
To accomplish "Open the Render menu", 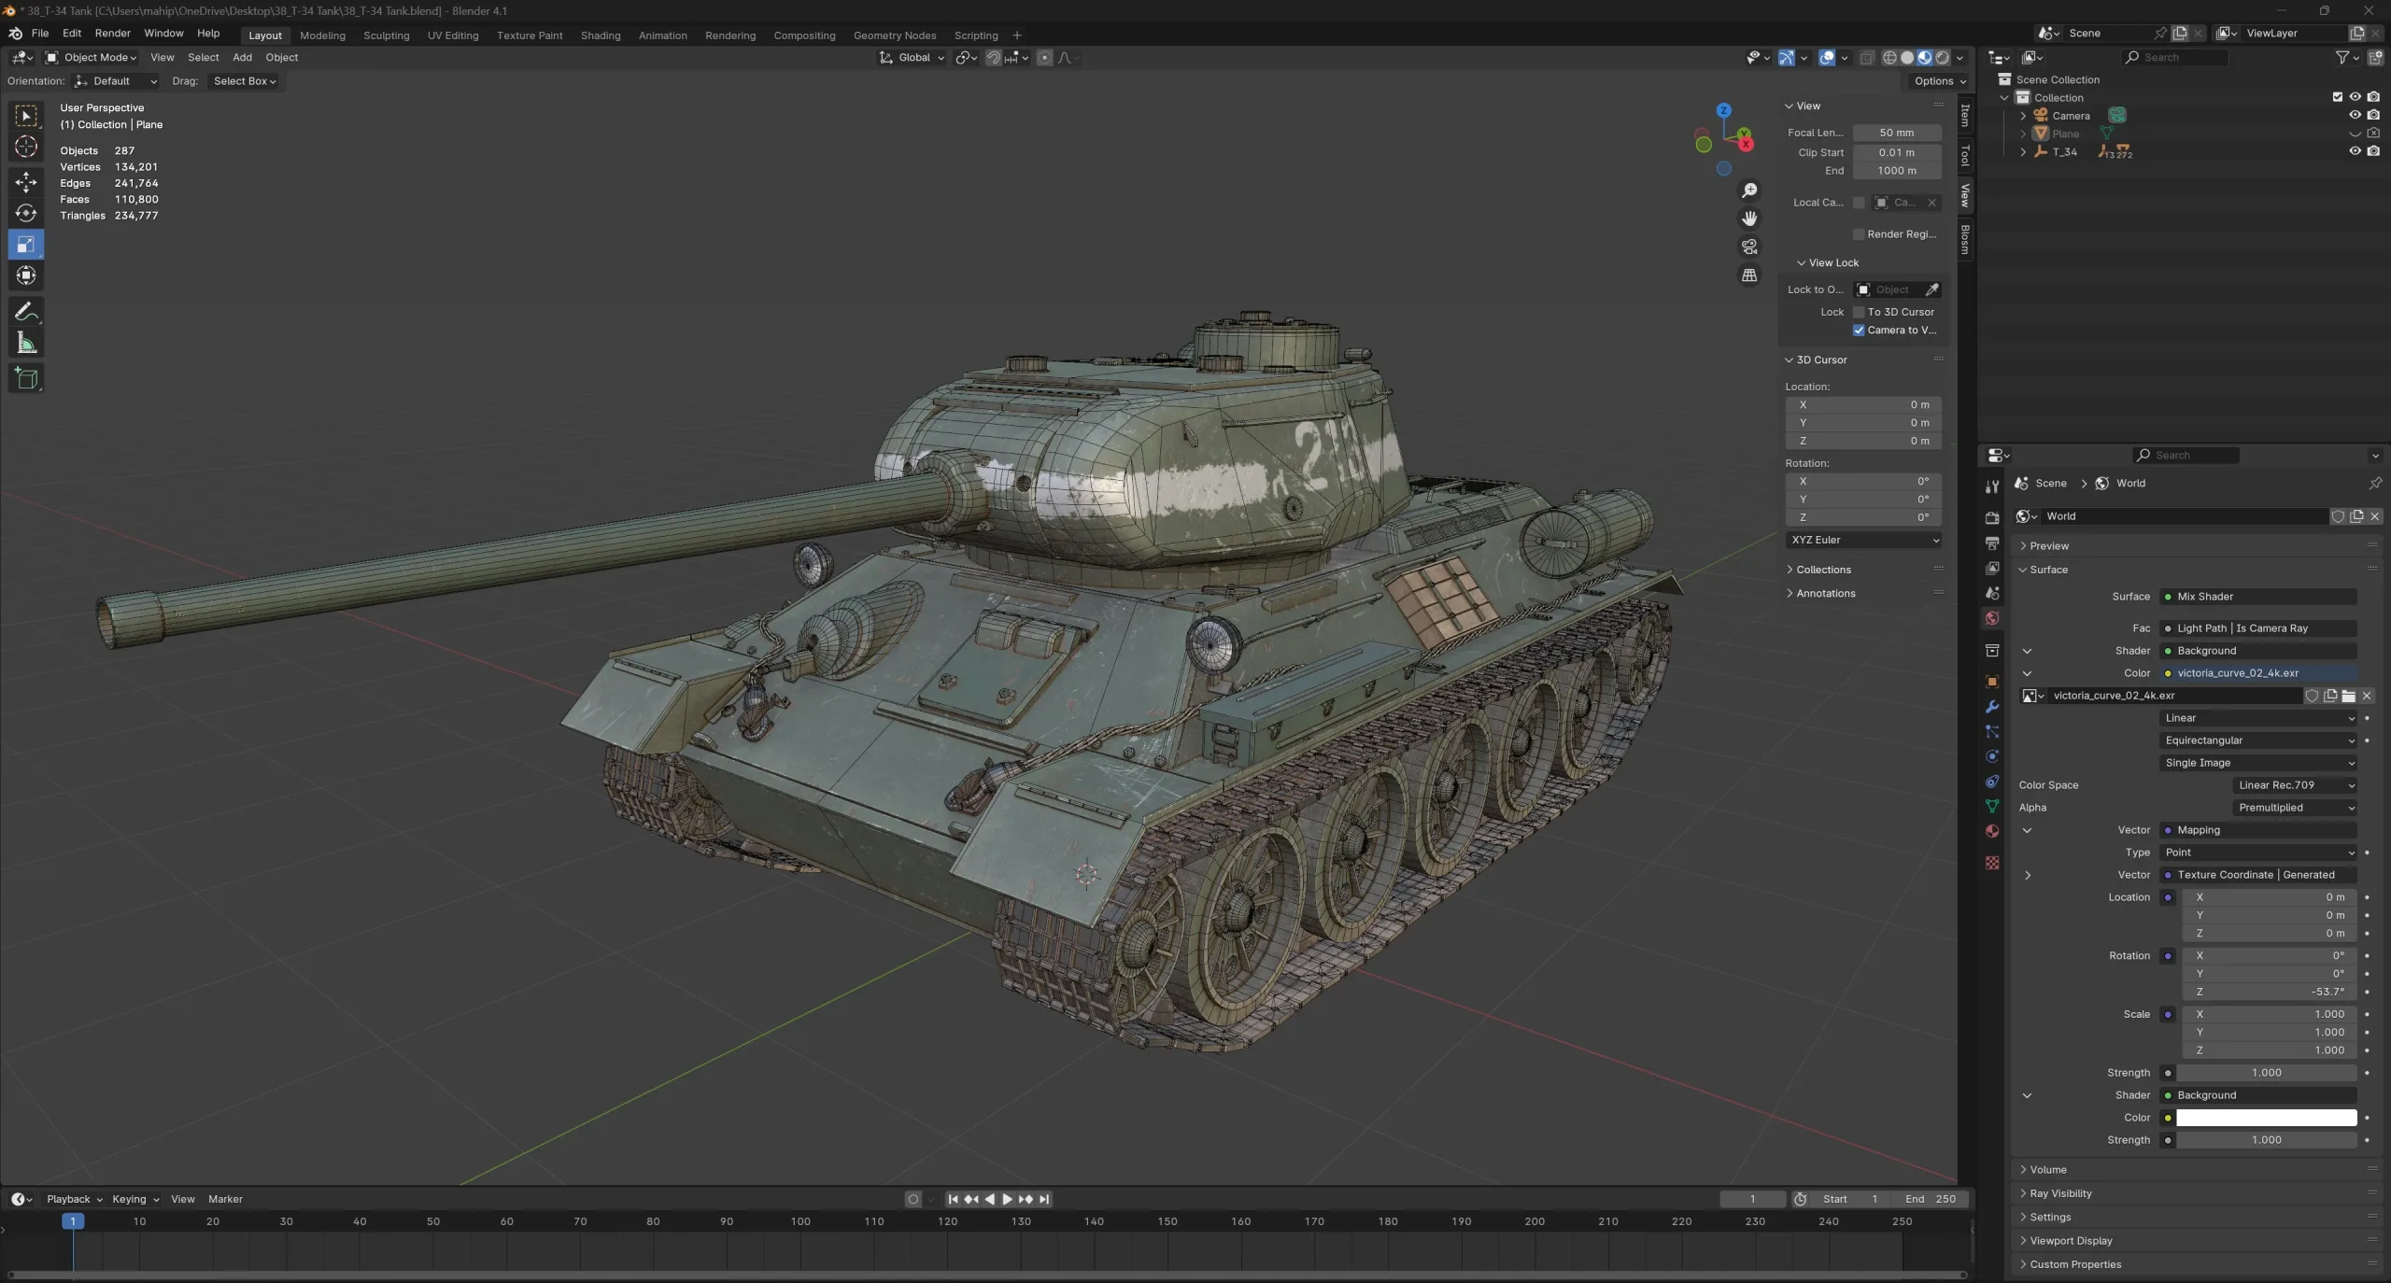I will pyautogui.click(x=113, y=34).
